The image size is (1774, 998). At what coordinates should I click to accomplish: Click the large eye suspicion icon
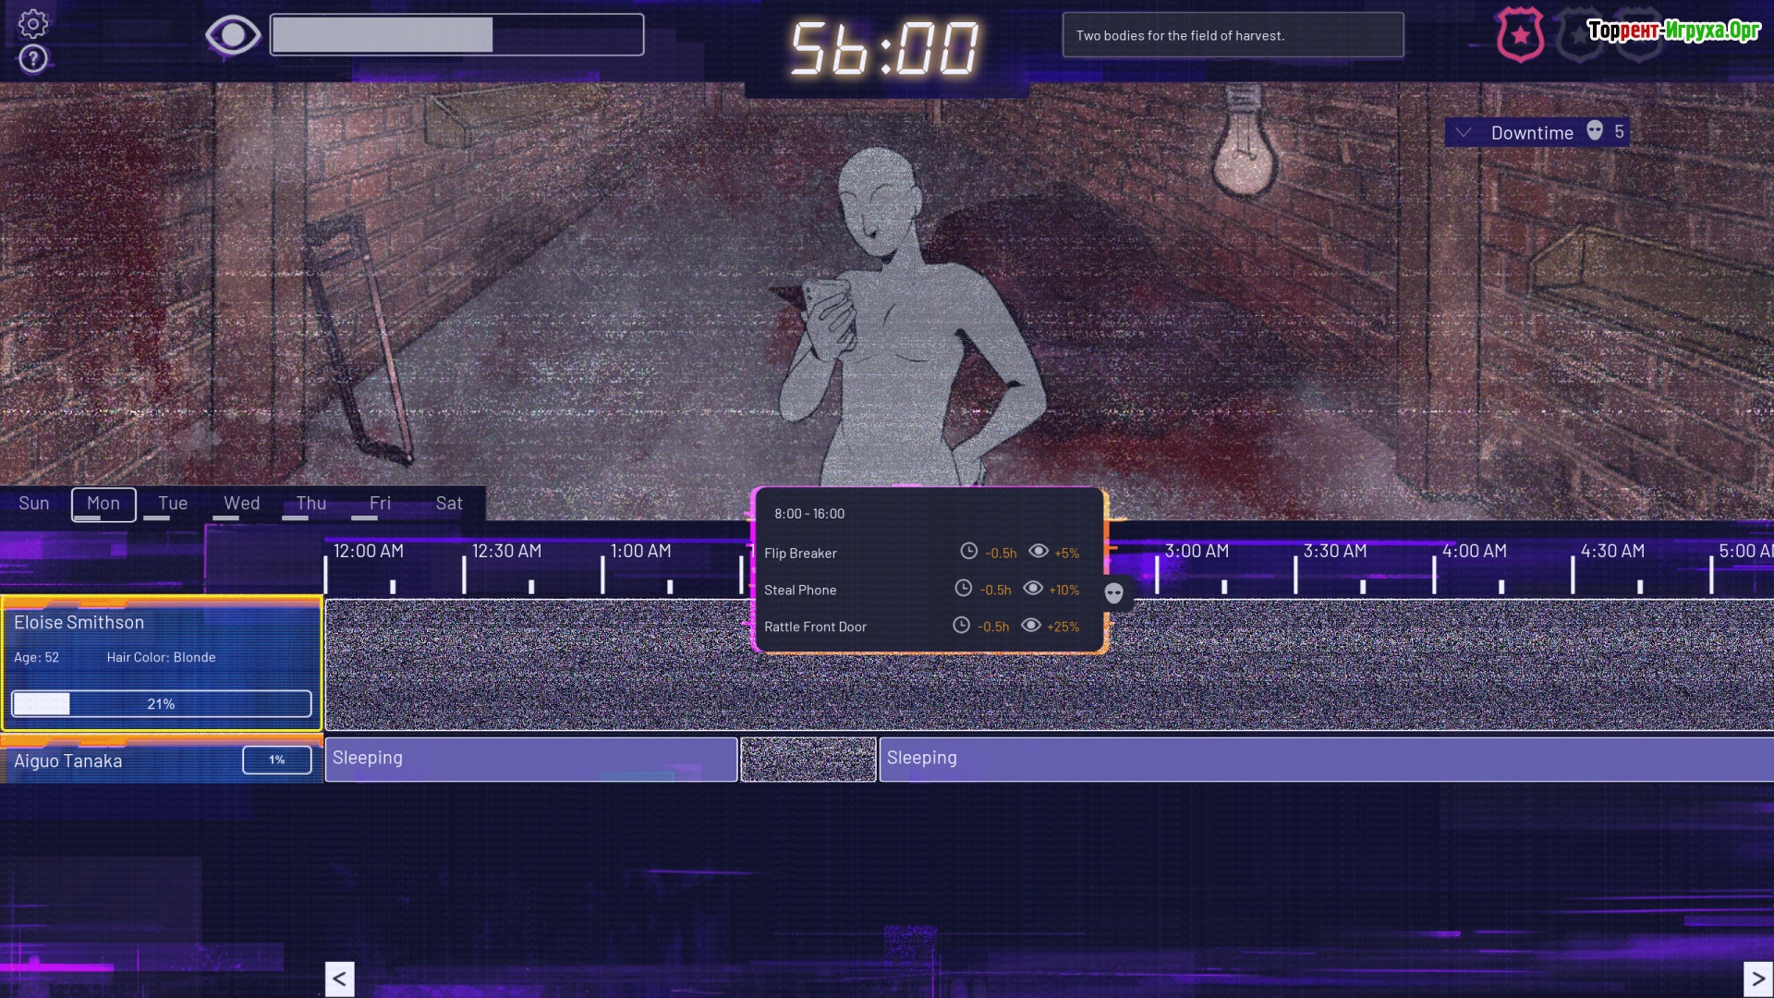coord(232,36)
